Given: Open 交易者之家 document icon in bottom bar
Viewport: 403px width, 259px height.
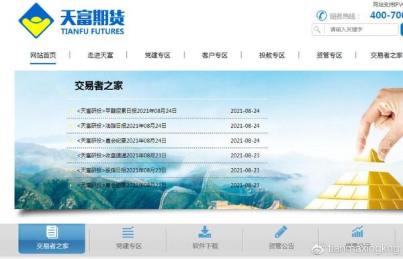Looking at the screenshot, I should pyautogui.click(x=52, y=232).
